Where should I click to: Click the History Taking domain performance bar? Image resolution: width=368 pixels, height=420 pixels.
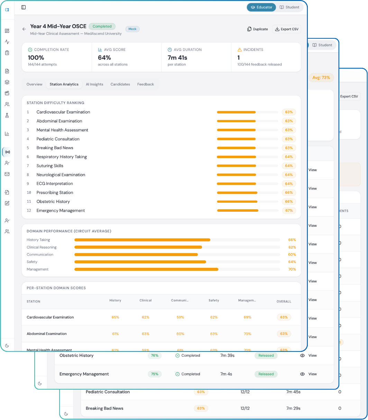[177, 240]
